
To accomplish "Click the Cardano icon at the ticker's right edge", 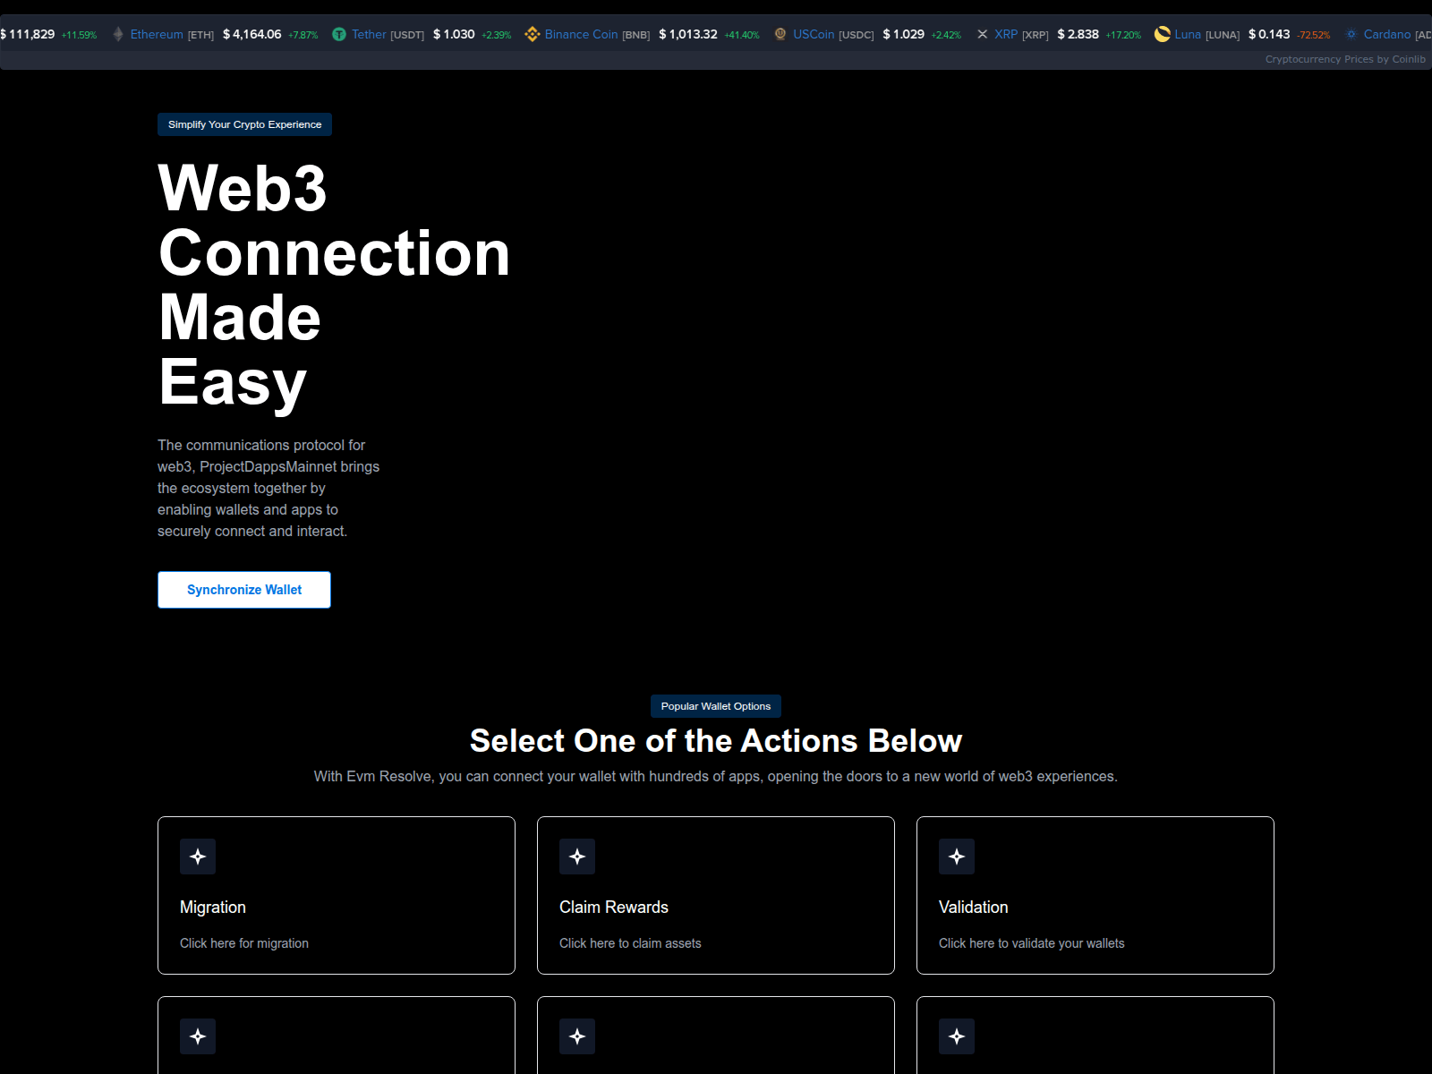I will 1350,34.
